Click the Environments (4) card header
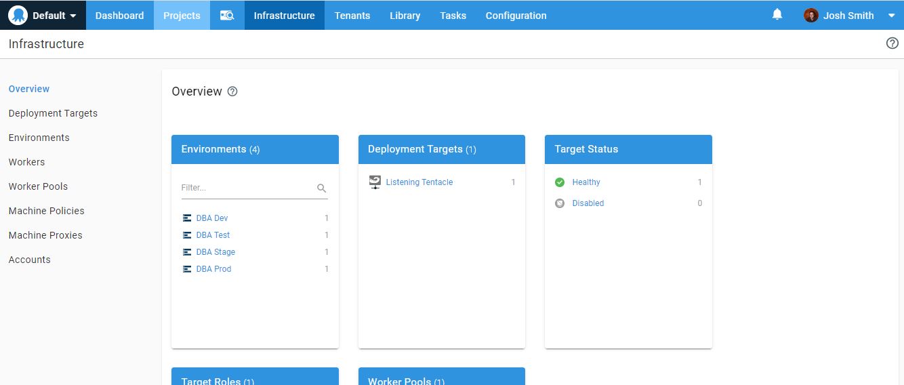This screenshot has width=904, height=385. tap(255, 149)
